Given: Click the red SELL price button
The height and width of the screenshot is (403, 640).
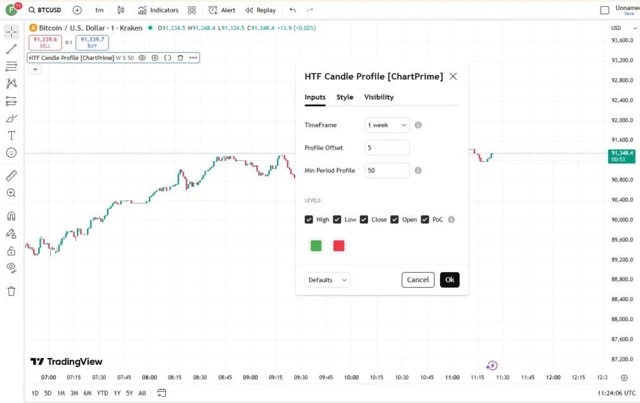Looking at the screenshot, I should pos(45,42).
